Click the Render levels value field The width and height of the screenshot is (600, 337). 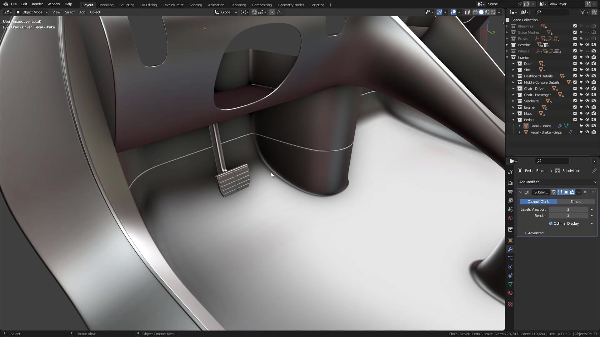[x=568, y=216]
